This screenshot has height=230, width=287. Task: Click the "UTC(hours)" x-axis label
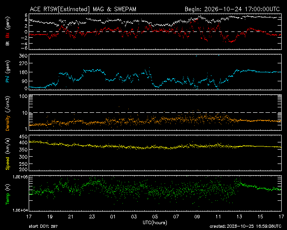[155, 223]
